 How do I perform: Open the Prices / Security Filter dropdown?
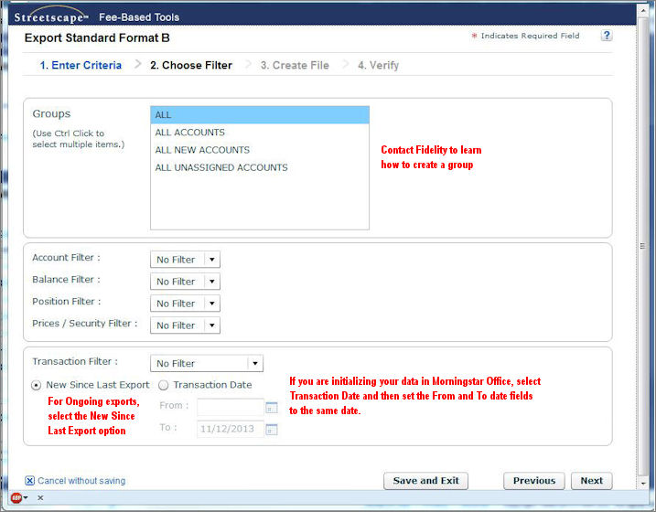pos(211,325)
